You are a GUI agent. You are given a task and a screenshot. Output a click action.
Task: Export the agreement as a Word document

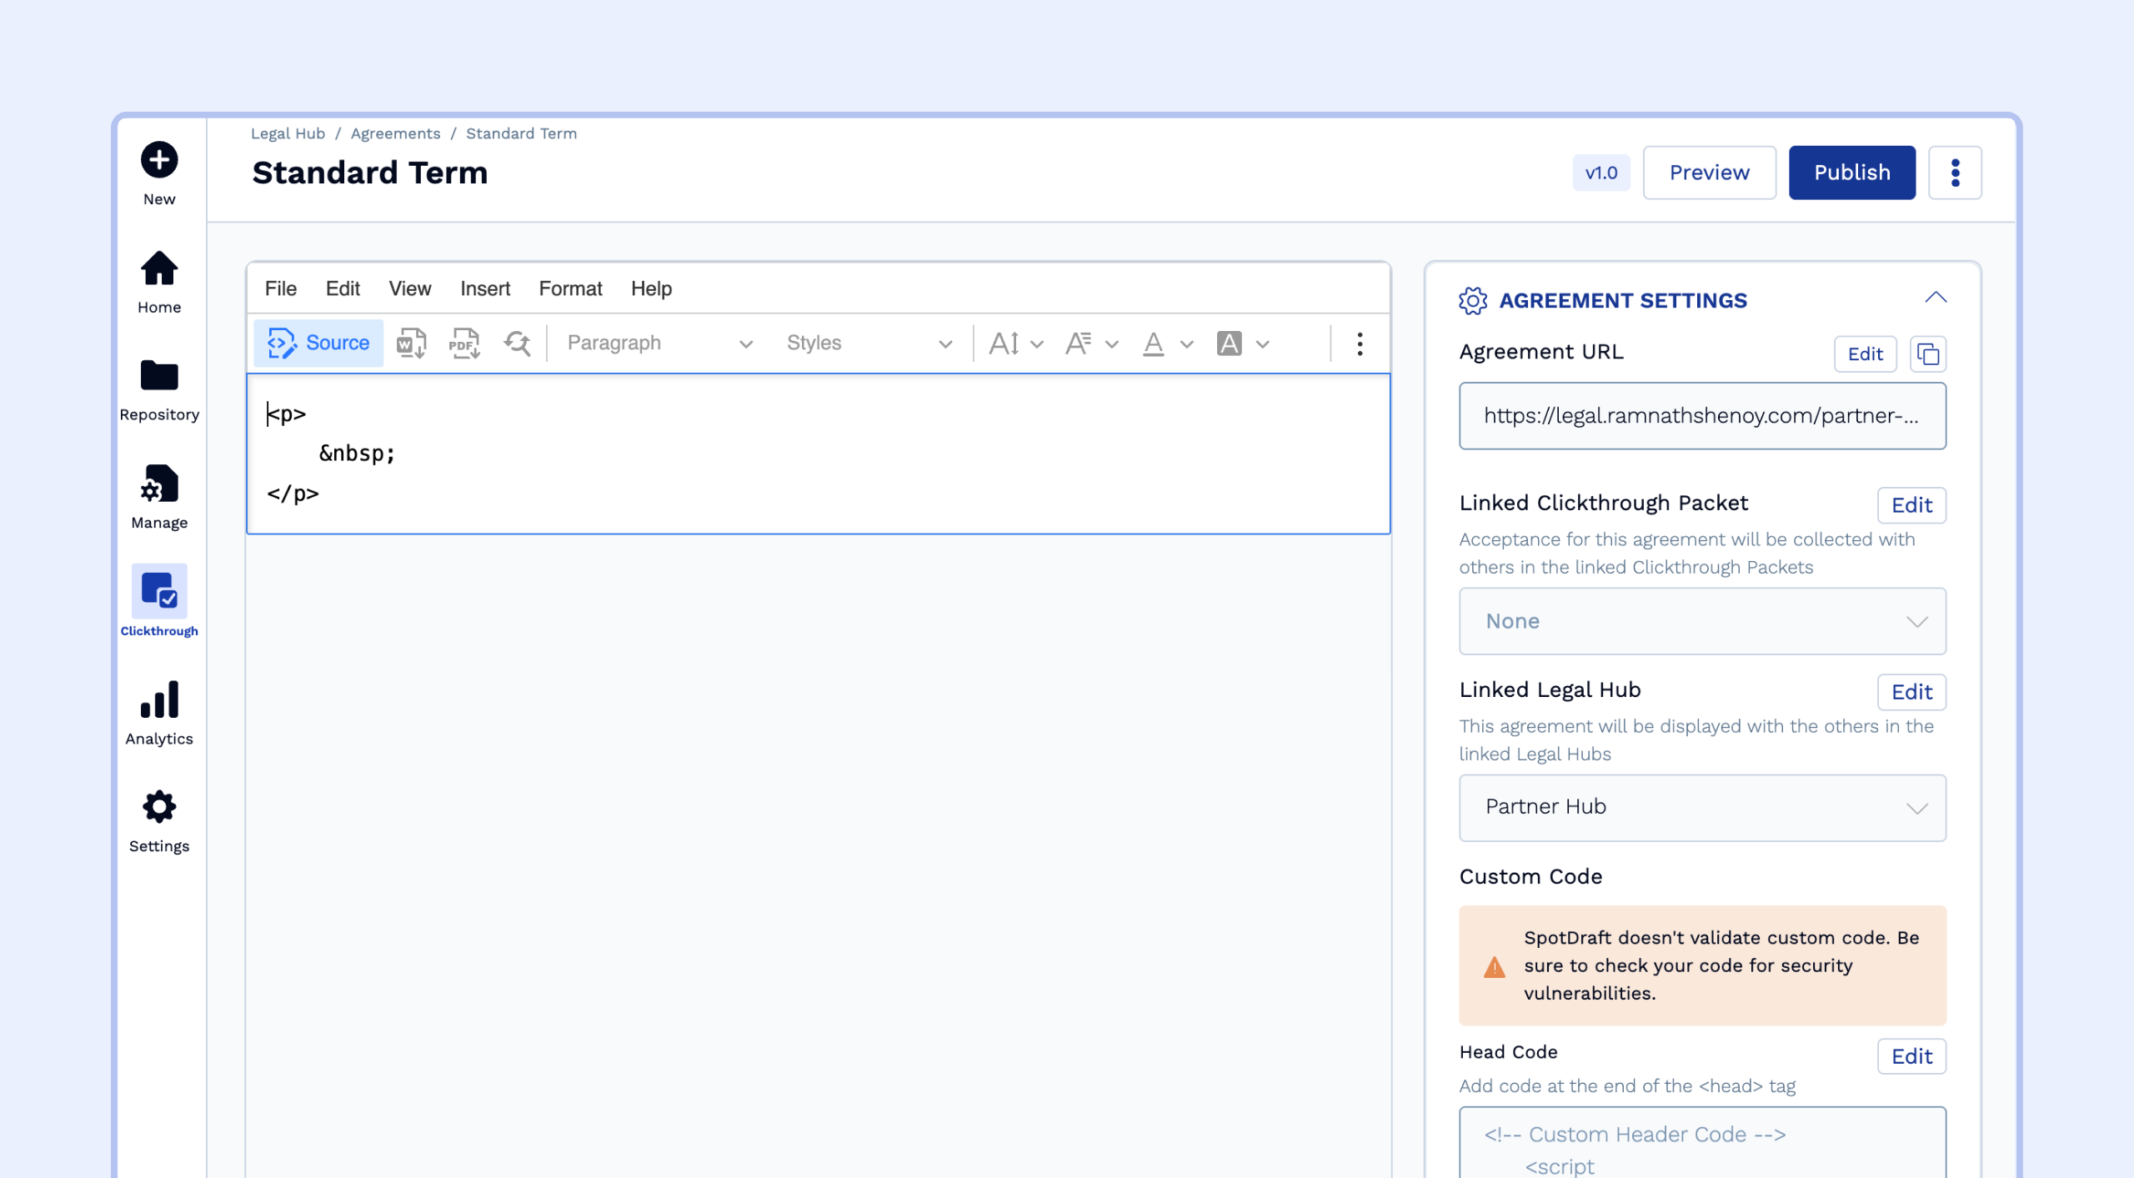pyautogui.click(x=410, y=343)
